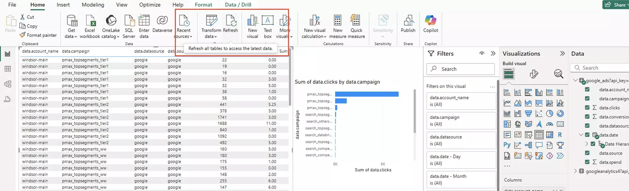The width and height of the screenshot is (629, 191).
Task: Select the Line chart visual
Action: pyautogui.click(x=507, y=103)
